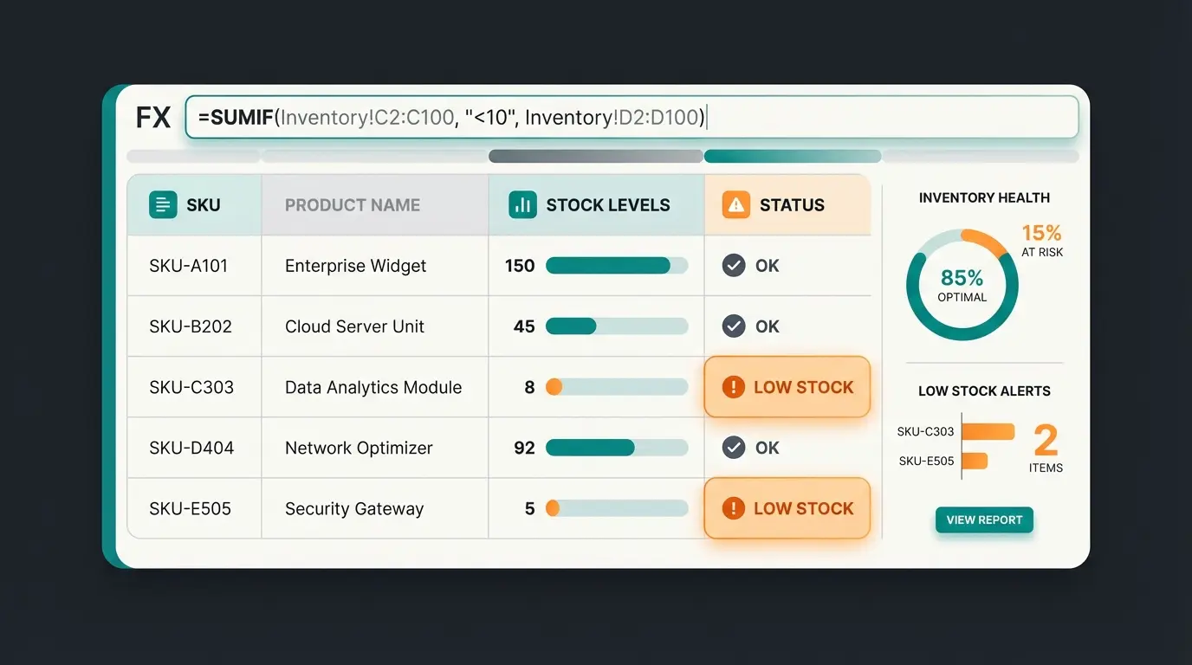Screen dimensions: 1192x665
Task: Click the Network Optimizer stock level bar
Action: point(616,448)
